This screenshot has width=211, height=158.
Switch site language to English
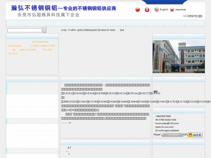pos(164,10)
